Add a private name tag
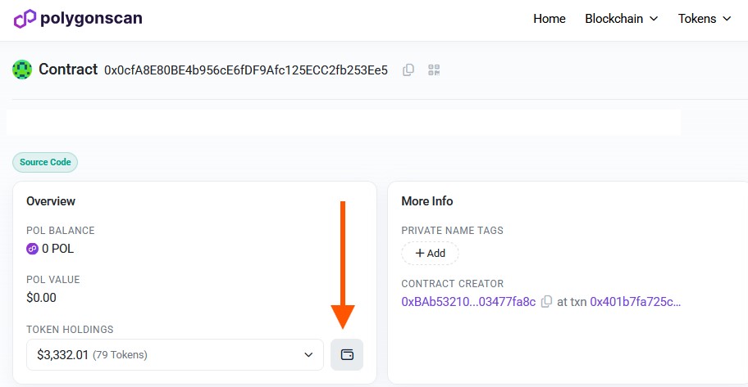 430,254
